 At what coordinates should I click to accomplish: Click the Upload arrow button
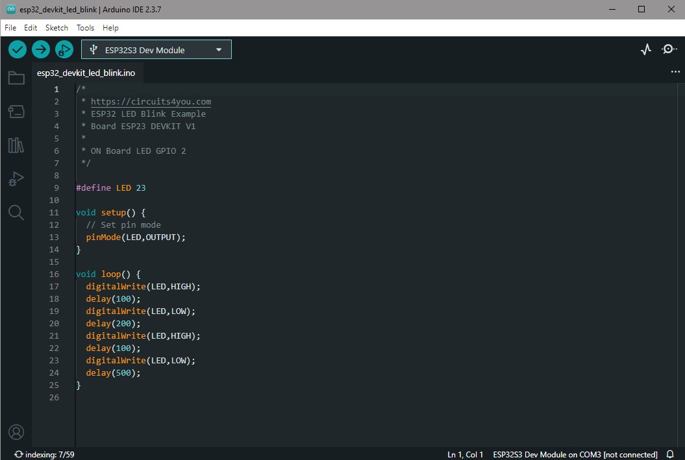tap(41, 49)
